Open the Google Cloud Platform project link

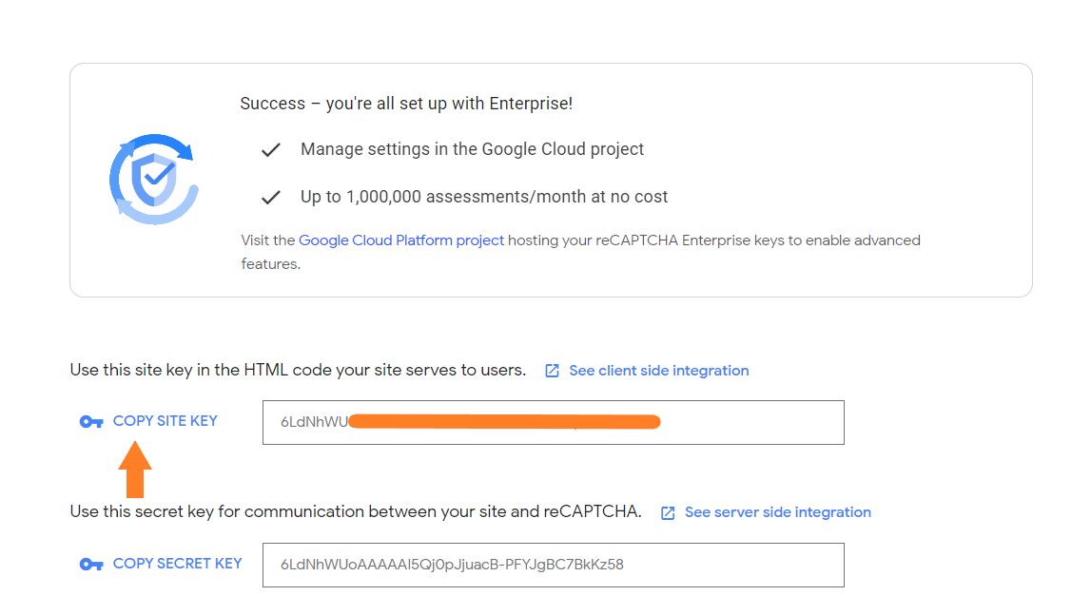click(401, 240)
